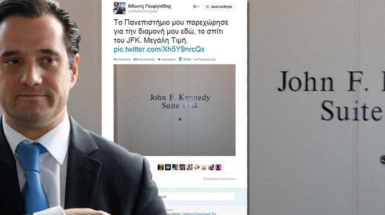The image size is (385, 215).
Task: Open the gear settings dropdown beside Follow
Action: 196,7
